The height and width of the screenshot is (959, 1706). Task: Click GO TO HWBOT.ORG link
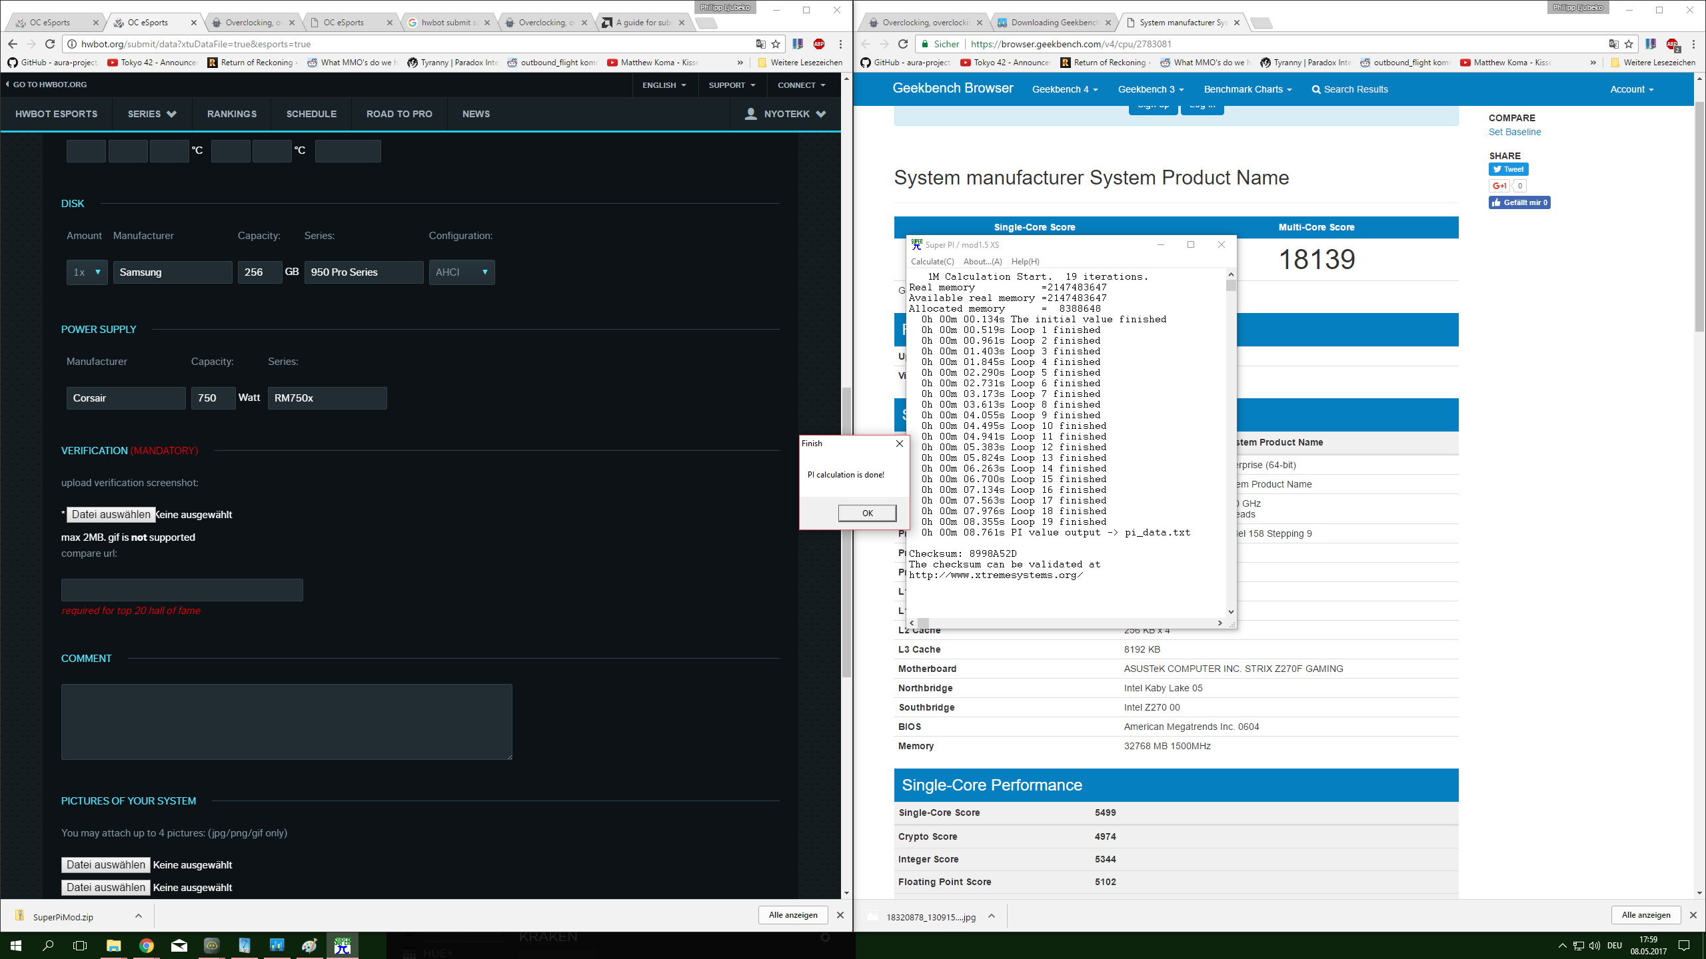[x=46, y=85]
